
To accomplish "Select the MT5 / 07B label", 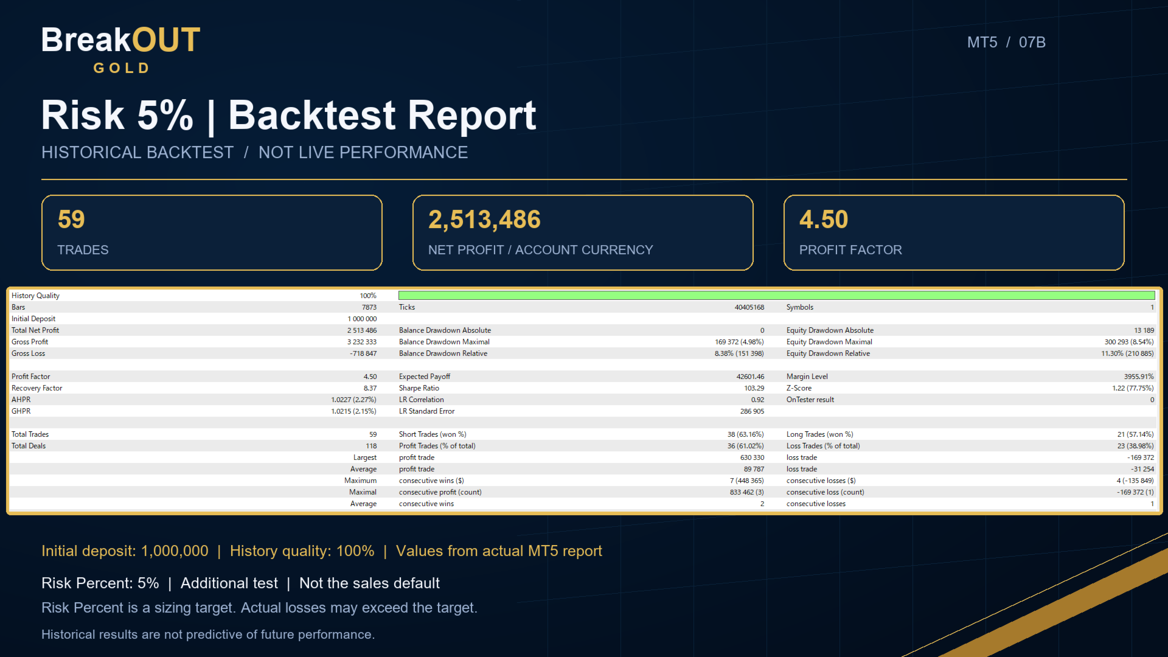I will (x=1006, y=43).
